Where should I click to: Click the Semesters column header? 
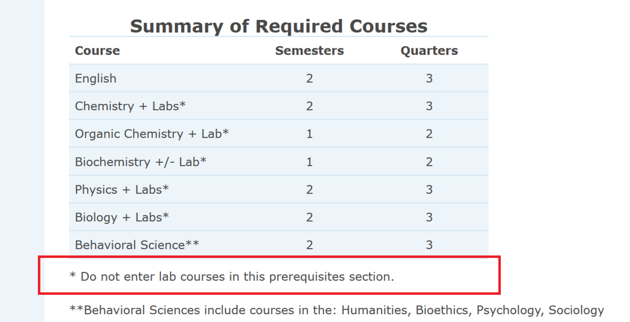point(309,51)
